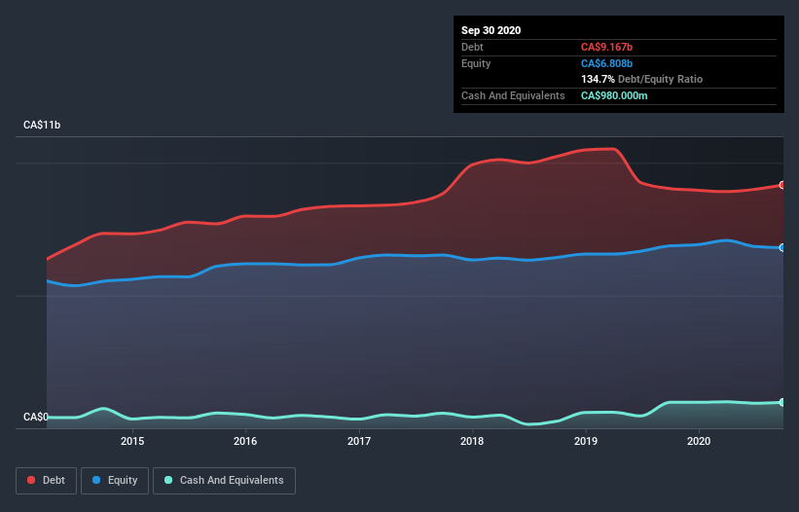Viewport: 799px width, 512px height.
Task: Toggle the Cash And Equivalents legend button
Action: (224, 481)
